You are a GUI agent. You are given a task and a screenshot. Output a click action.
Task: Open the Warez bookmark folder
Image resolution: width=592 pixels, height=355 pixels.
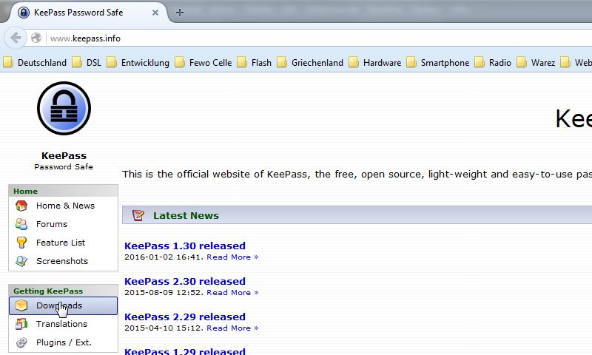click(x=536, y=63)
